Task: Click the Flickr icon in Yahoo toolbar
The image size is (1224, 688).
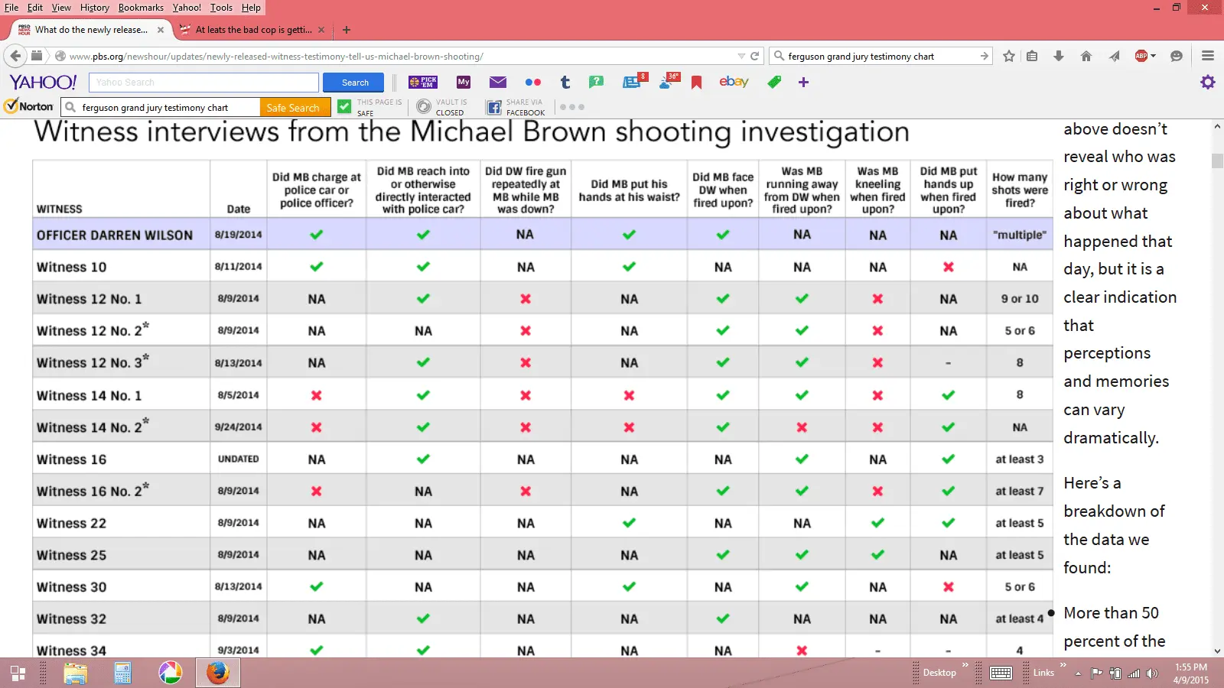Action: 533,83
